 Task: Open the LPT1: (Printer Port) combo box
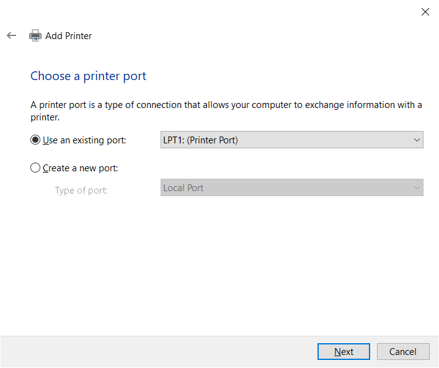pos(291,140)
